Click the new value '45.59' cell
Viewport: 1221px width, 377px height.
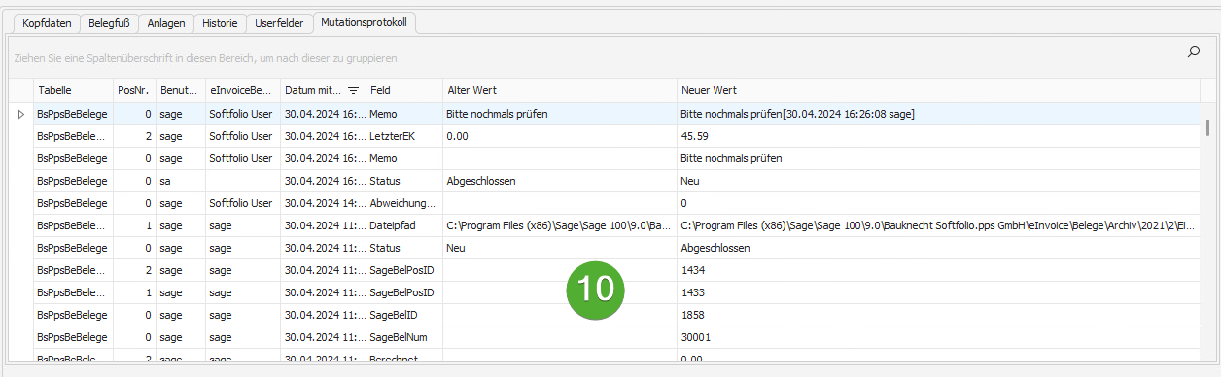pyautogui.click(x=938, y=136)
